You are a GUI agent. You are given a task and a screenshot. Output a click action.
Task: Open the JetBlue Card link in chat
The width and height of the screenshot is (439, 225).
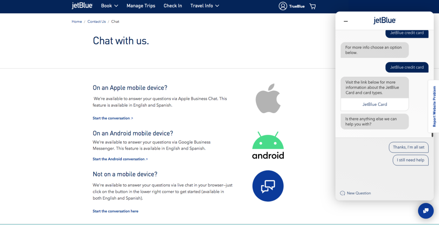tap(375, 104)
